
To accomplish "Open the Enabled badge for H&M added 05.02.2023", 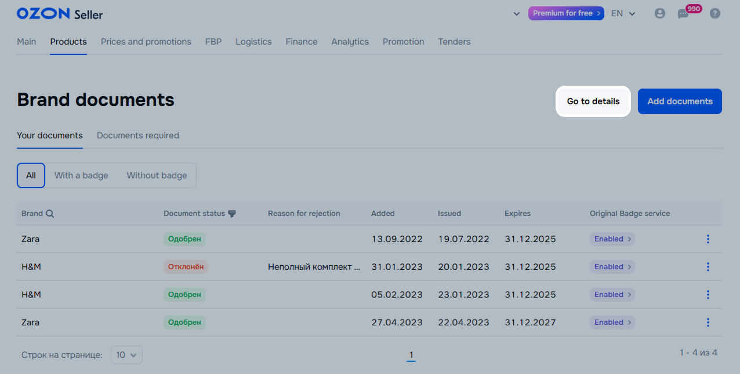I will [x=612, y=295].
